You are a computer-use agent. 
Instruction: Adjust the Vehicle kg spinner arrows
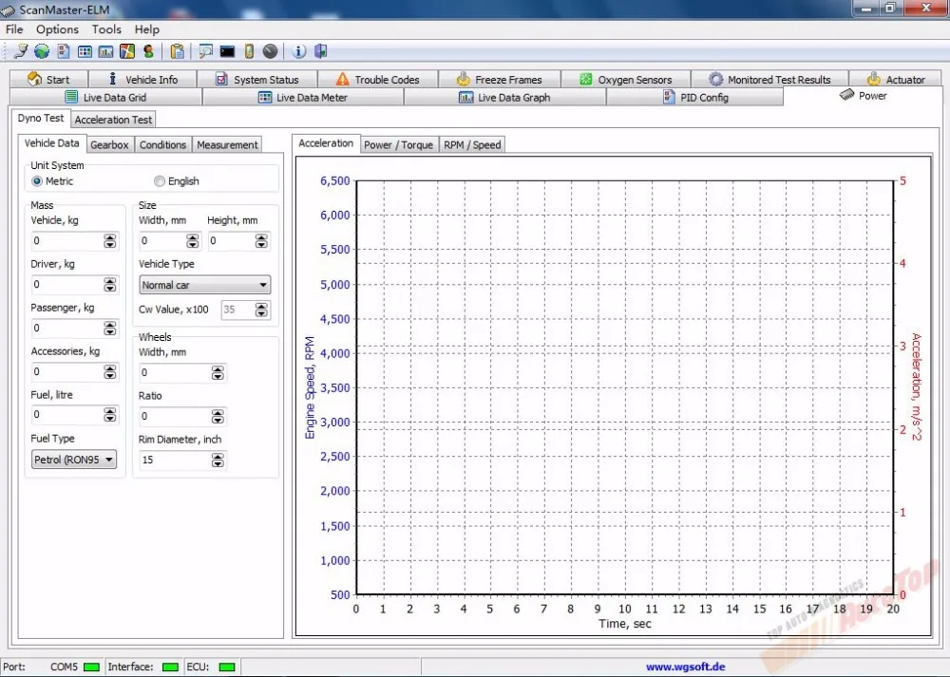[109, 241]
